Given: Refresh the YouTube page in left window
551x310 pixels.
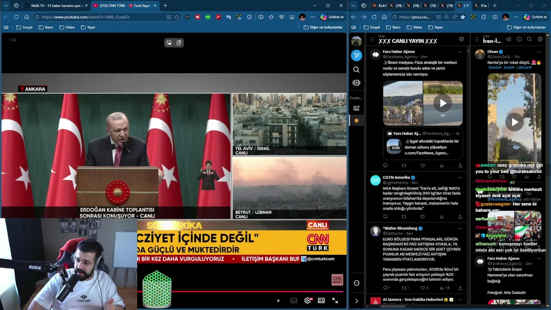Looking at the screenshot, I should (x=16, y=17).
